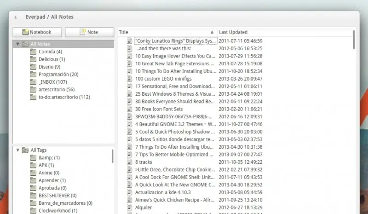Click the All Notes home folder icon
Viewport: 368px width, 214px height.
pos(25,44)
